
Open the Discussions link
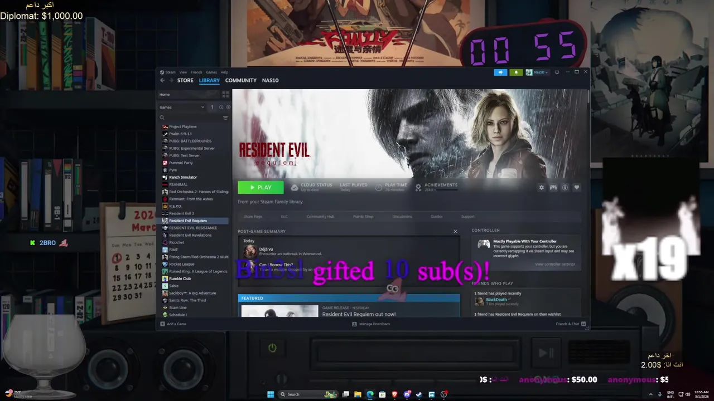(402, 217)
